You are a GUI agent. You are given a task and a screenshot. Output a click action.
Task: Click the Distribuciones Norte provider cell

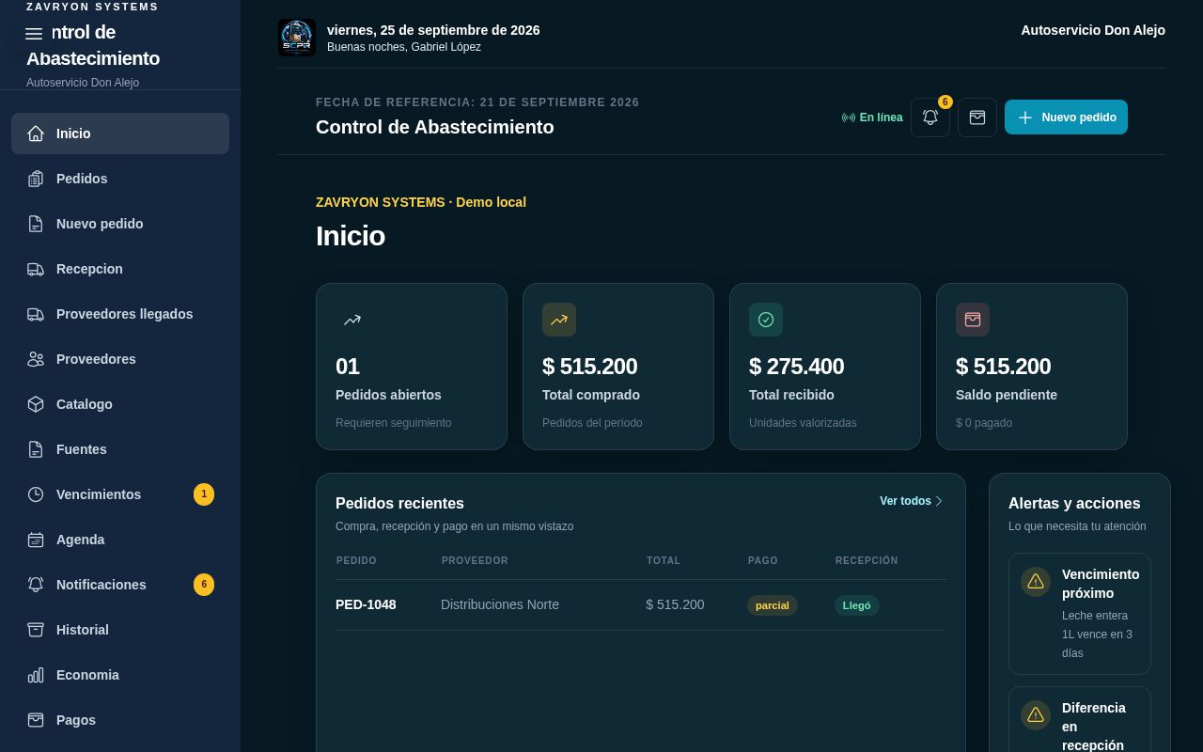click(500, 604)
